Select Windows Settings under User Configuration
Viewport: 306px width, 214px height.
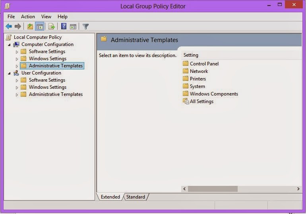(x=48, y=87)
